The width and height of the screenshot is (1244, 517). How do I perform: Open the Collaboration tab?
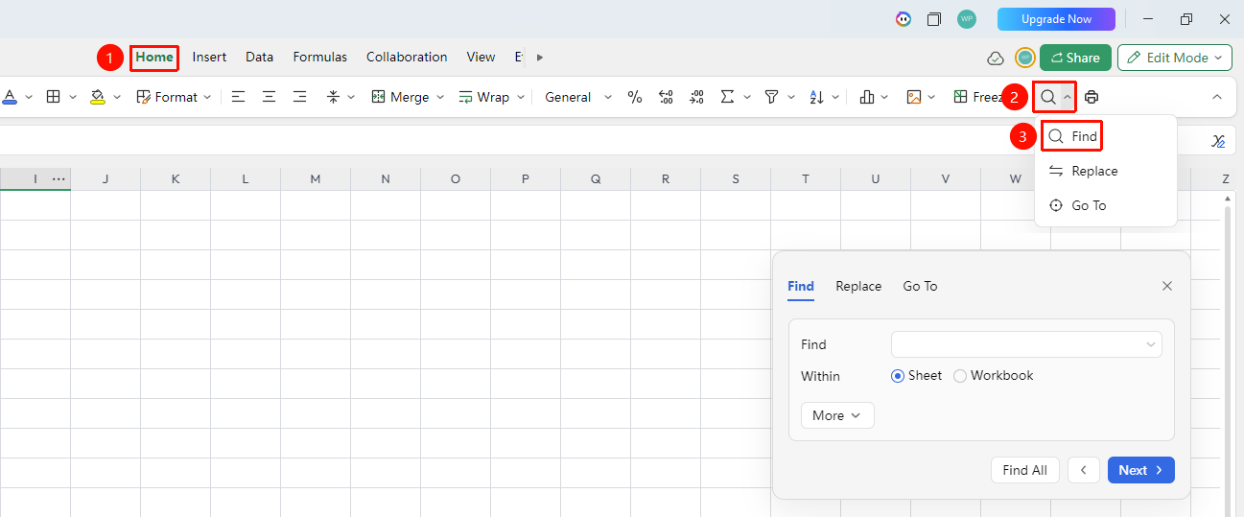[407, 57]
